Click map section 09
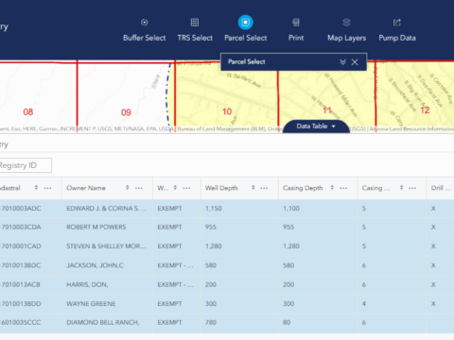Viewport: 454px width, 340px height. pyautogui.click(x=126, y=112)
